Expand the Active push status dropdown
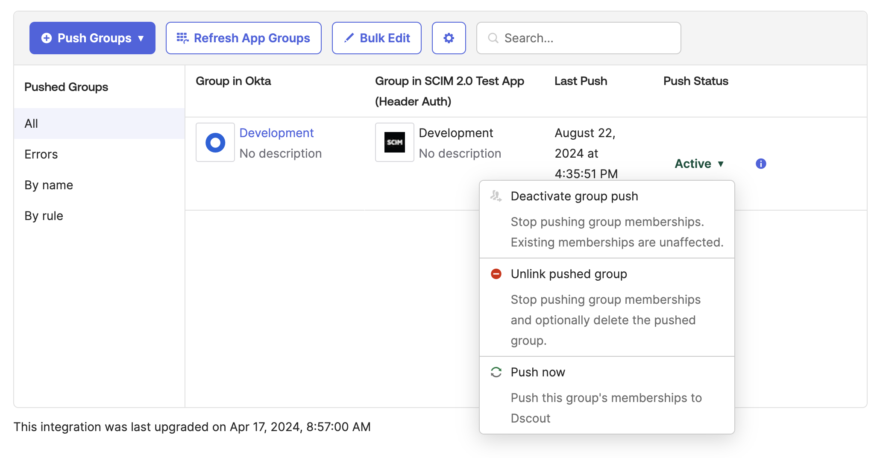 click(699, 164)
